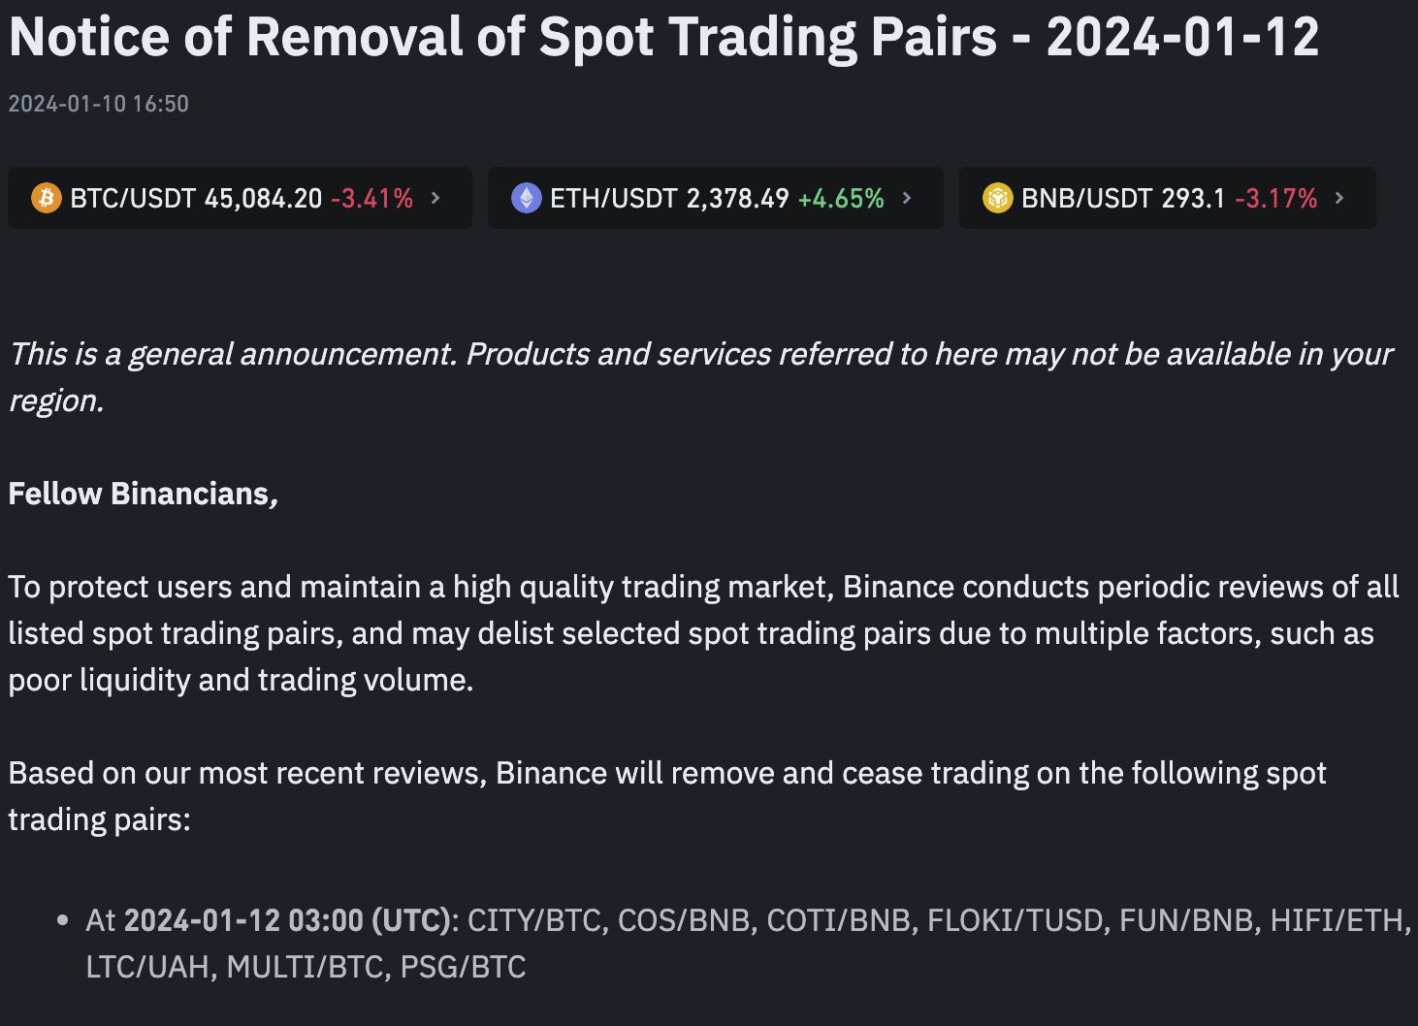Open the BNB/USDT chevron arrow
1418x1026 pixels.
(x=1339, y=198)
